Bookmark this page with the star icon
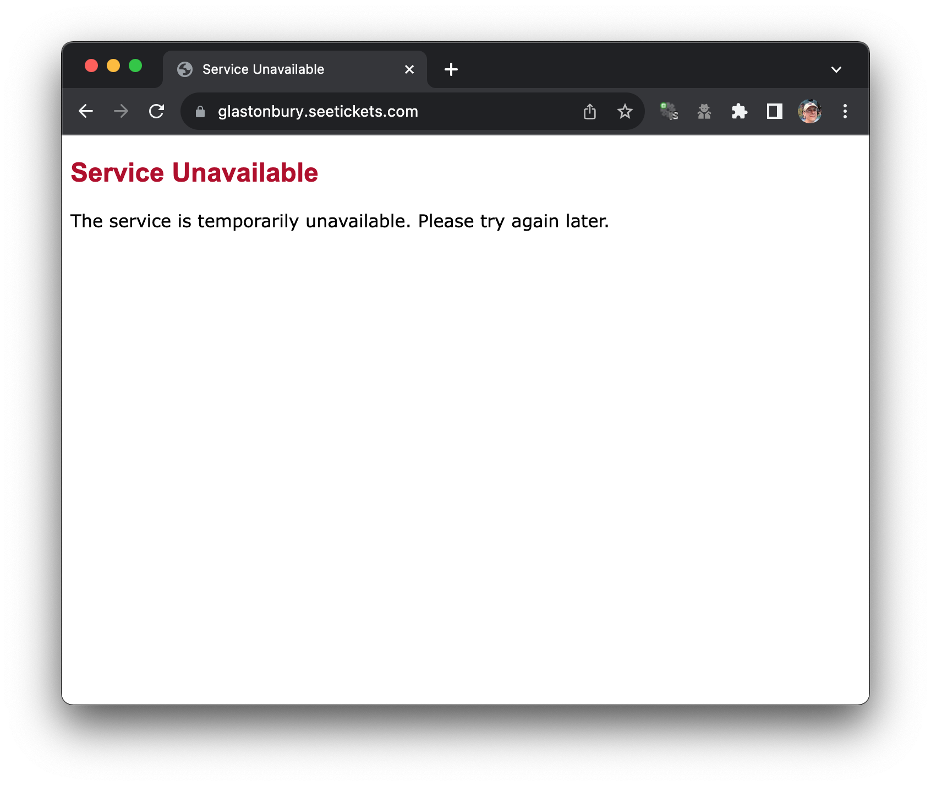The width and height of the screenshot is (931, 786). coord(625,112)
